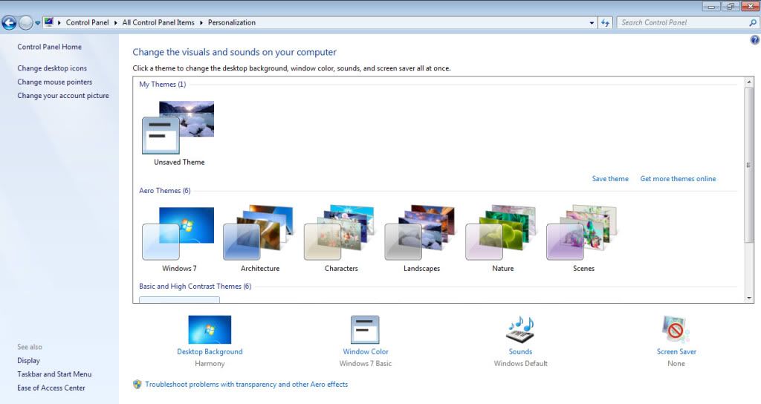Open Taskbar and Start Menu

coord(54,374)
